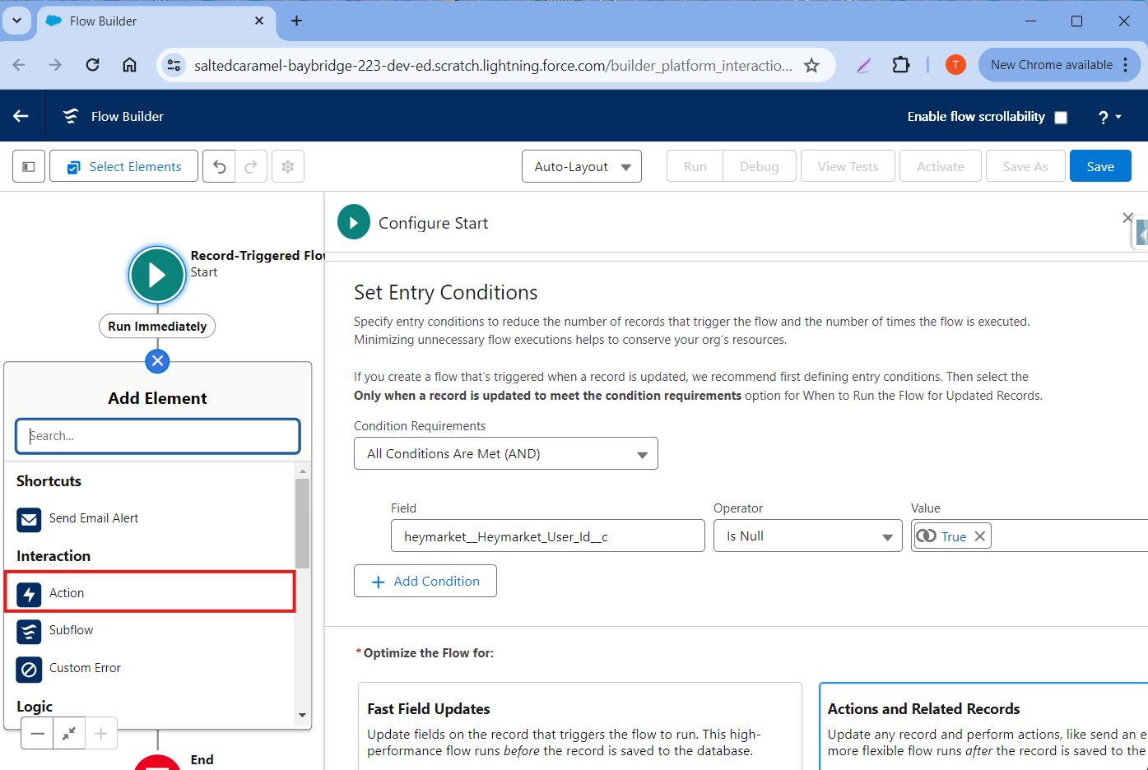This screenshot has height=770, width=1148.
Task: Choose Subflow in Interaction list
Action: [x=149, y=630]
